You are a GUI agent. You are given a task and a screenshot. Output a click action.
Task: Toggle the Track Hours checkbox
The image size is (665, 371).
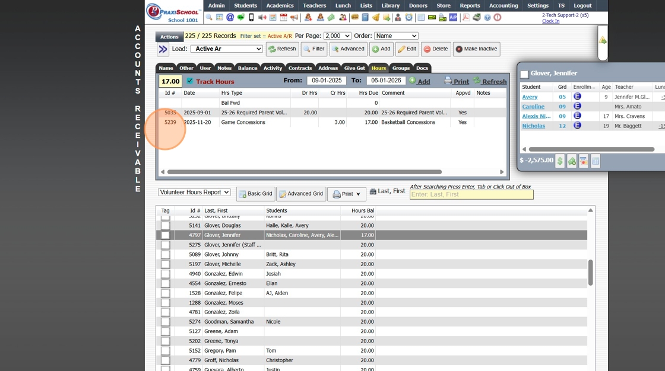point(189,81)
